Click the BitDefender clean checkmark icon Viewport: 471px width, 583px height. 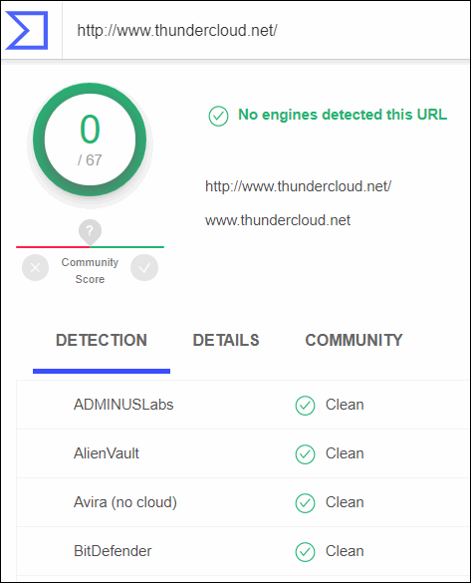[305, 552]
